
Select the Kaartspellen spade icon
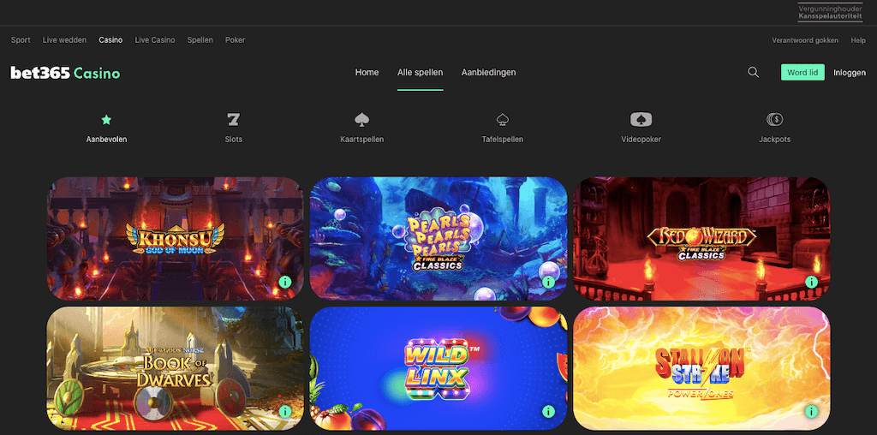pos(362,119)
